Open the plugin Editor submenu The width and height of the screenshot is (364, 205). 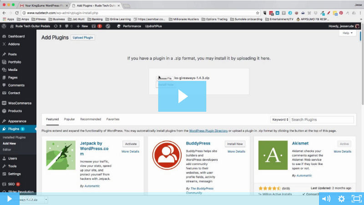click(x=7, y=150)
